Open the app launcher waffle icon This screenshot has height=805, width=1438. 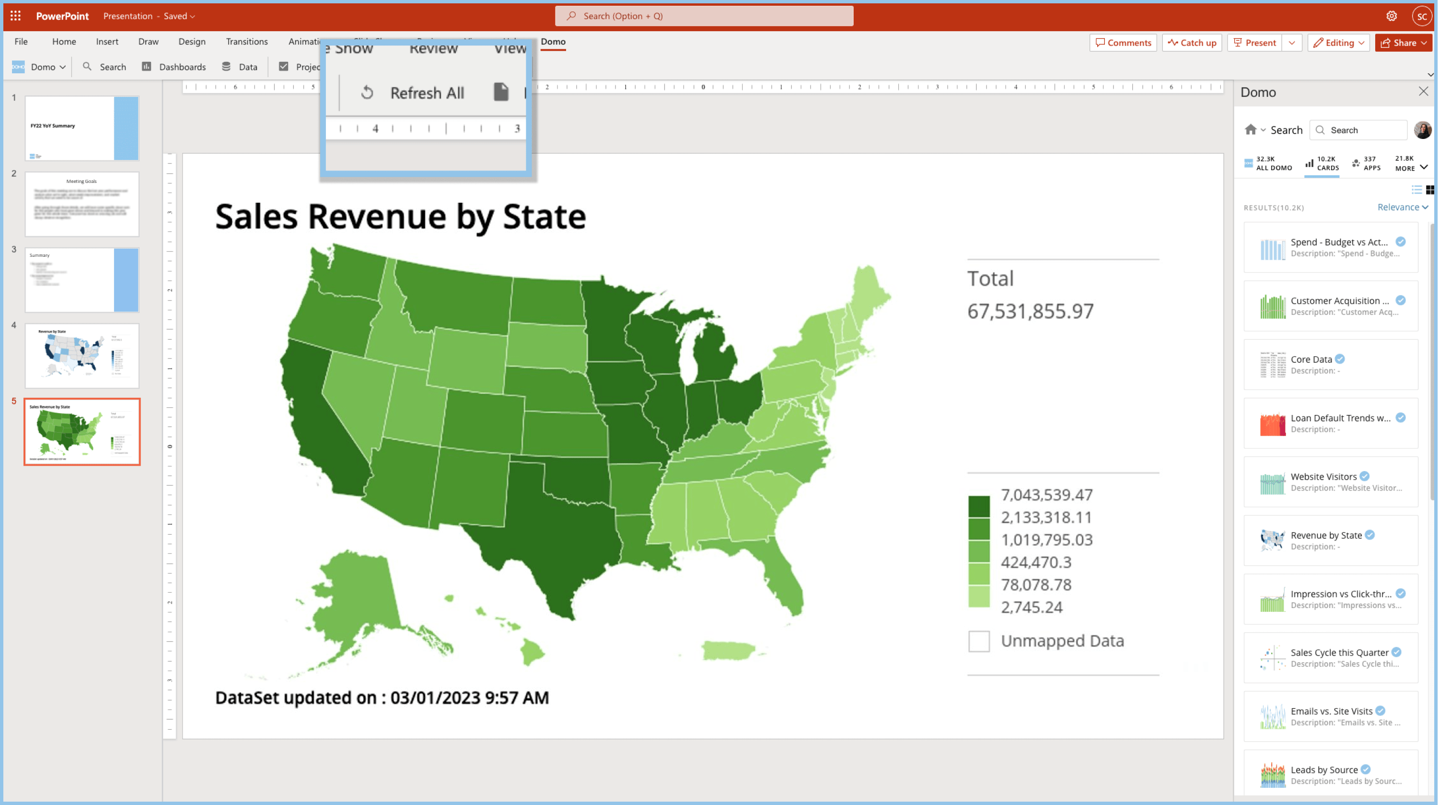(x=16, y=16)
